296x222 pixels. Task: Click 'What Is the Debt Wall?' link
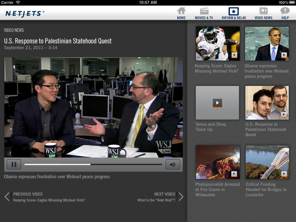tap(156, 200)
